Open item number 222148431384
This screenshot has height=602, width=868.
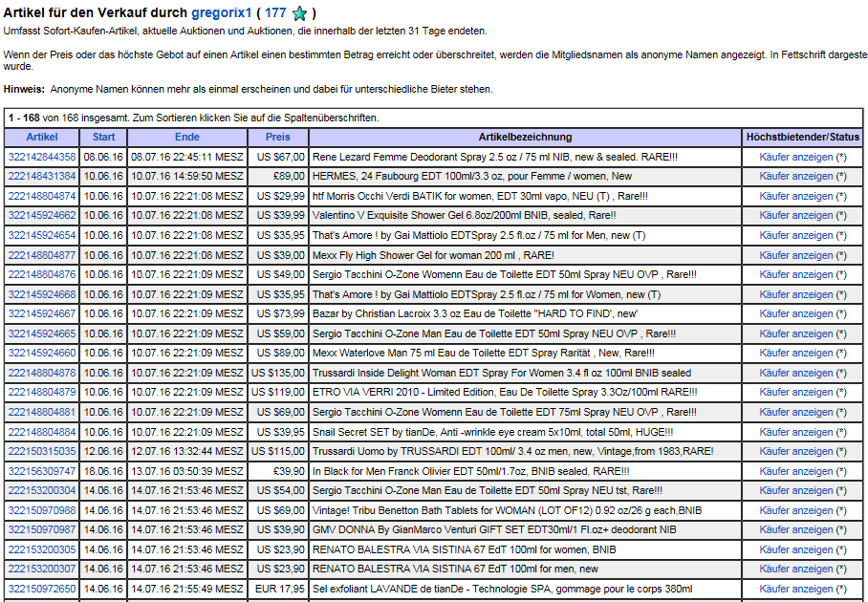(x=42, y=177)
